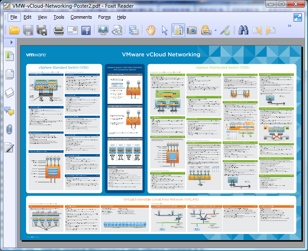Viewport: 308px width, 251px height.
Task: Click the glasses read mode icon
Action: 117,30
